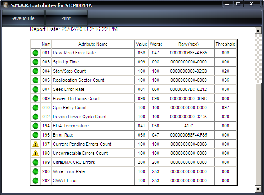Click the scrollbar up arrow

(x=258, y=31)
